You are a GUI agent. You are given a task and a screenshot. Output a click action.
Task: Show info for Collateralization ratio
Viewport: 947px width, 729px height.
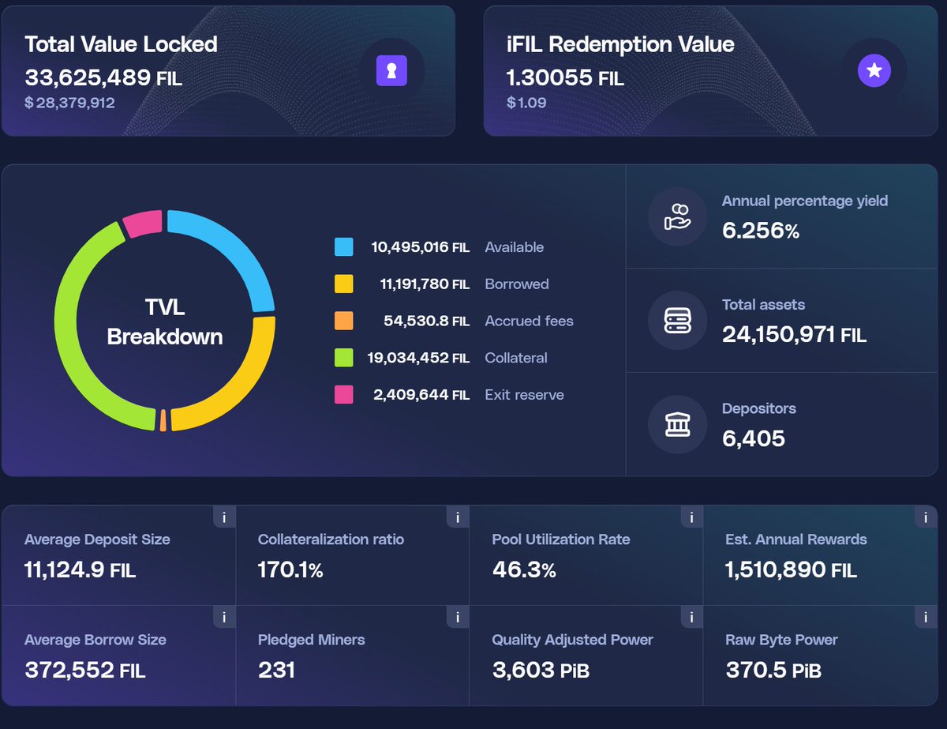point(458,517)
